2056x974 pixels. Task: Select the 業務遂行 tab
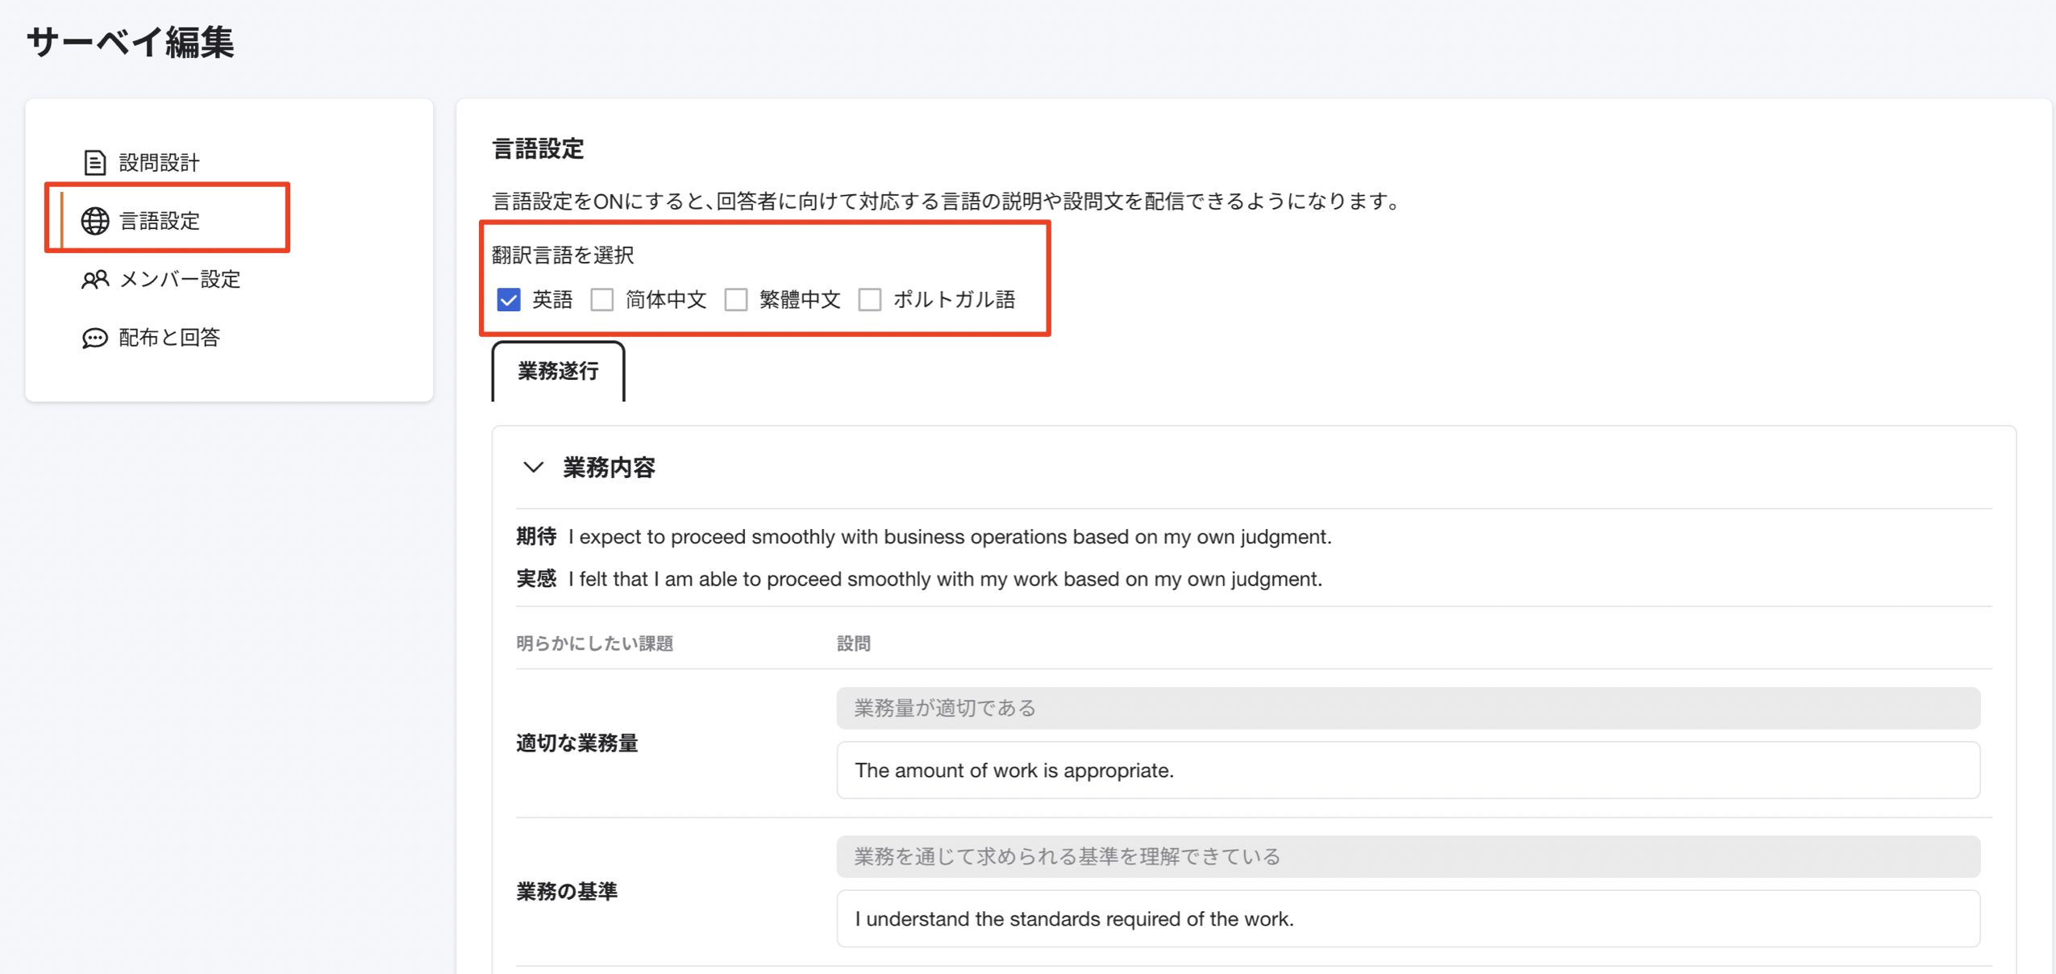[x=558, y=371]
